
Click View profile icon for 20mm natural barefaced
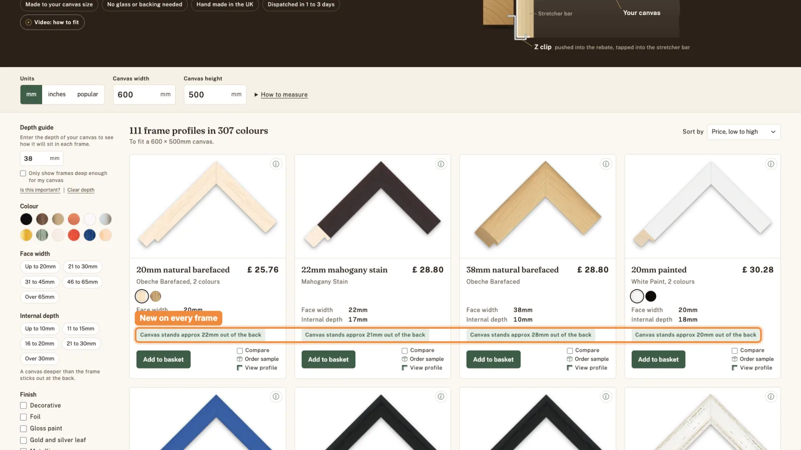(x=240, y=368)
